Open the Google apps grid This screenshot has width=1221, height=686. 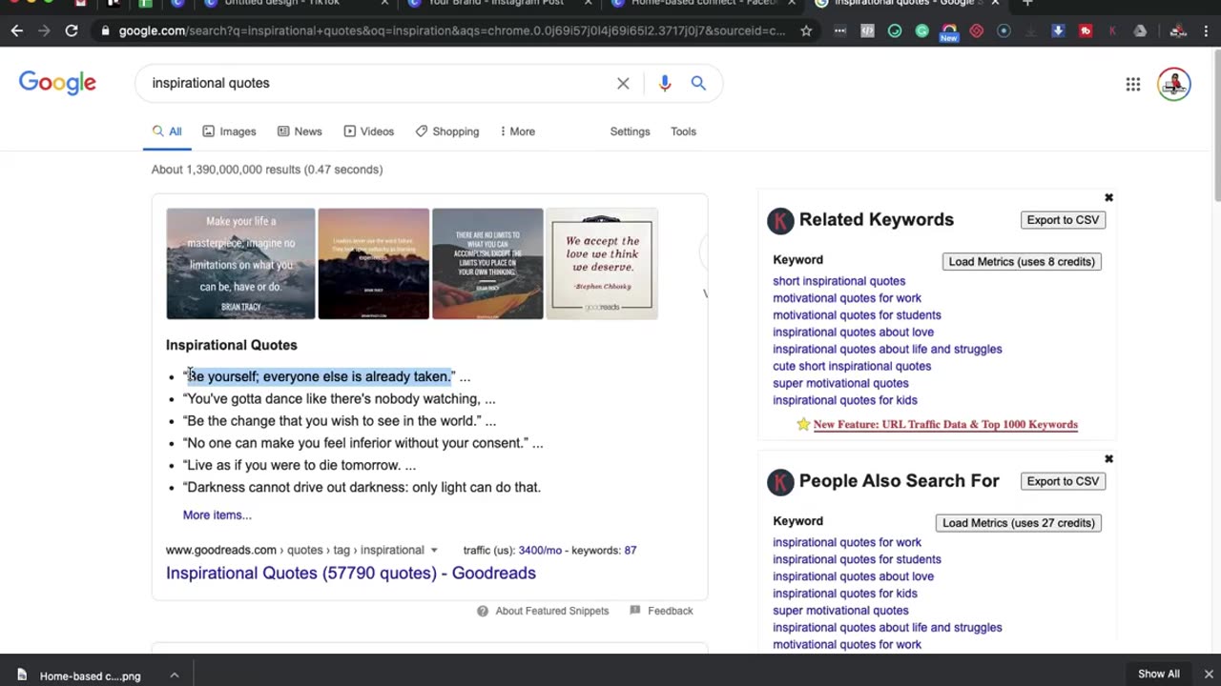1133,84
